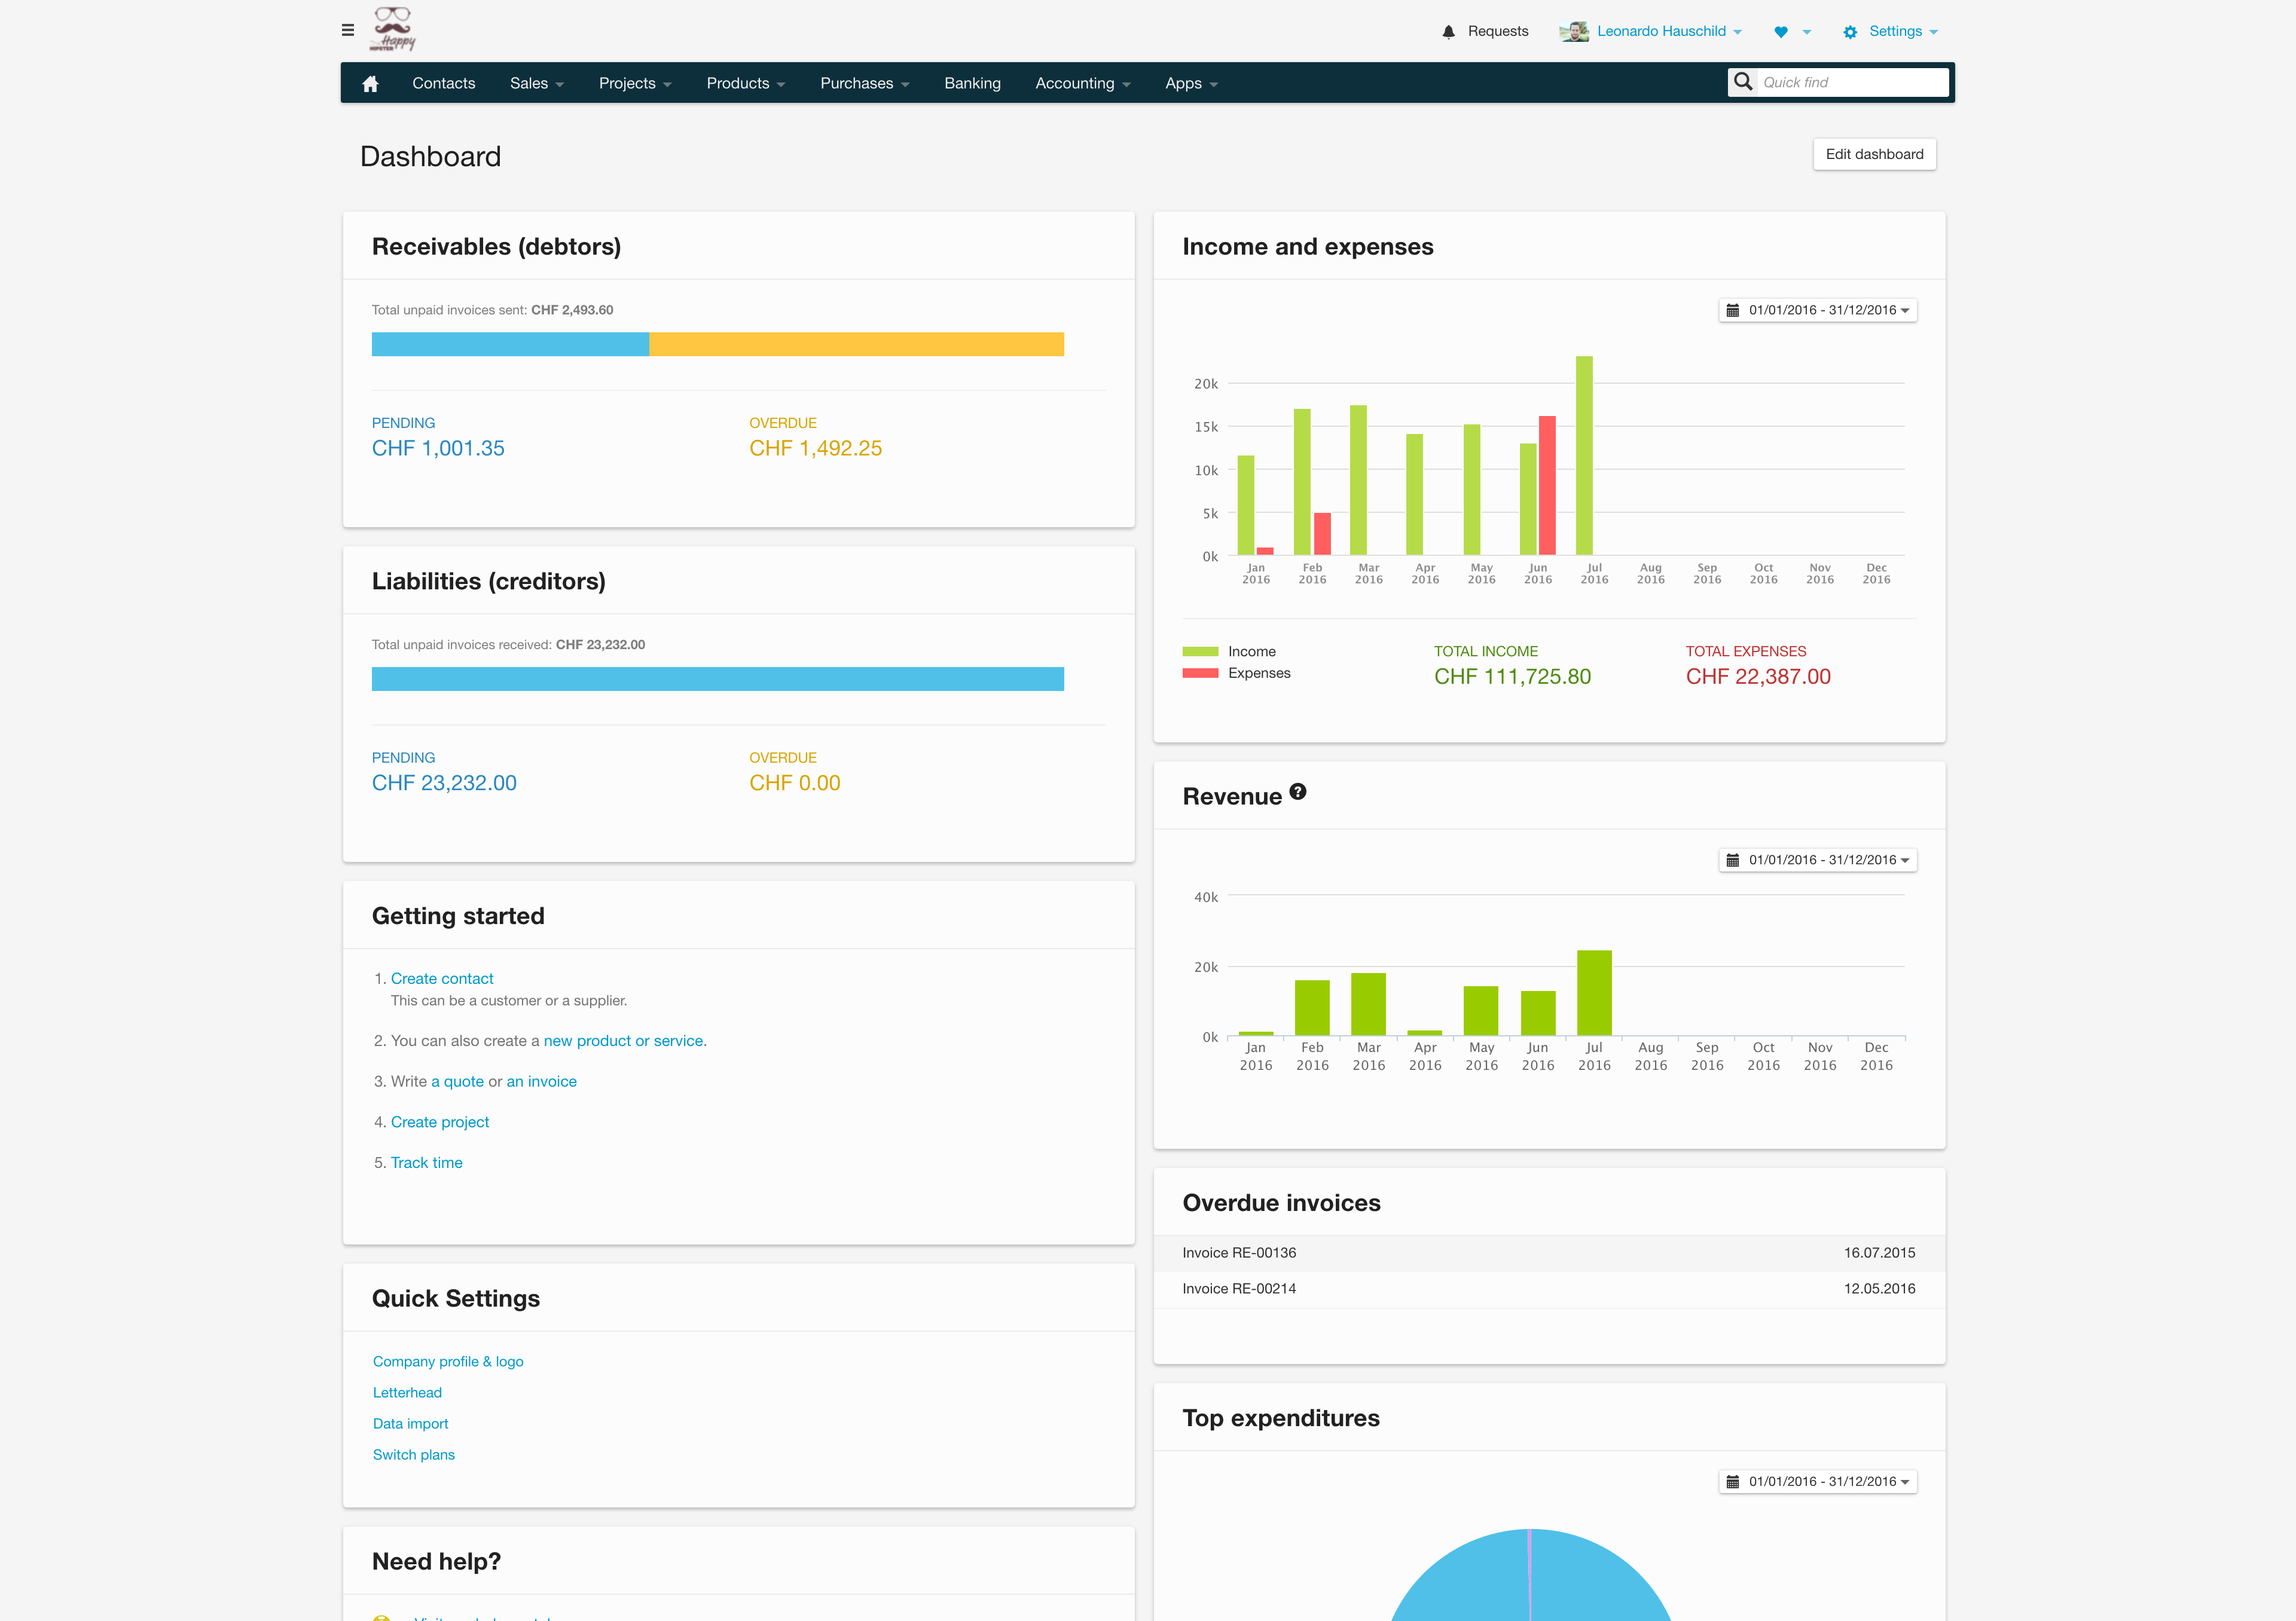Click the home icon in navbar
The image size is (2296, 1621).
(370, 84)
